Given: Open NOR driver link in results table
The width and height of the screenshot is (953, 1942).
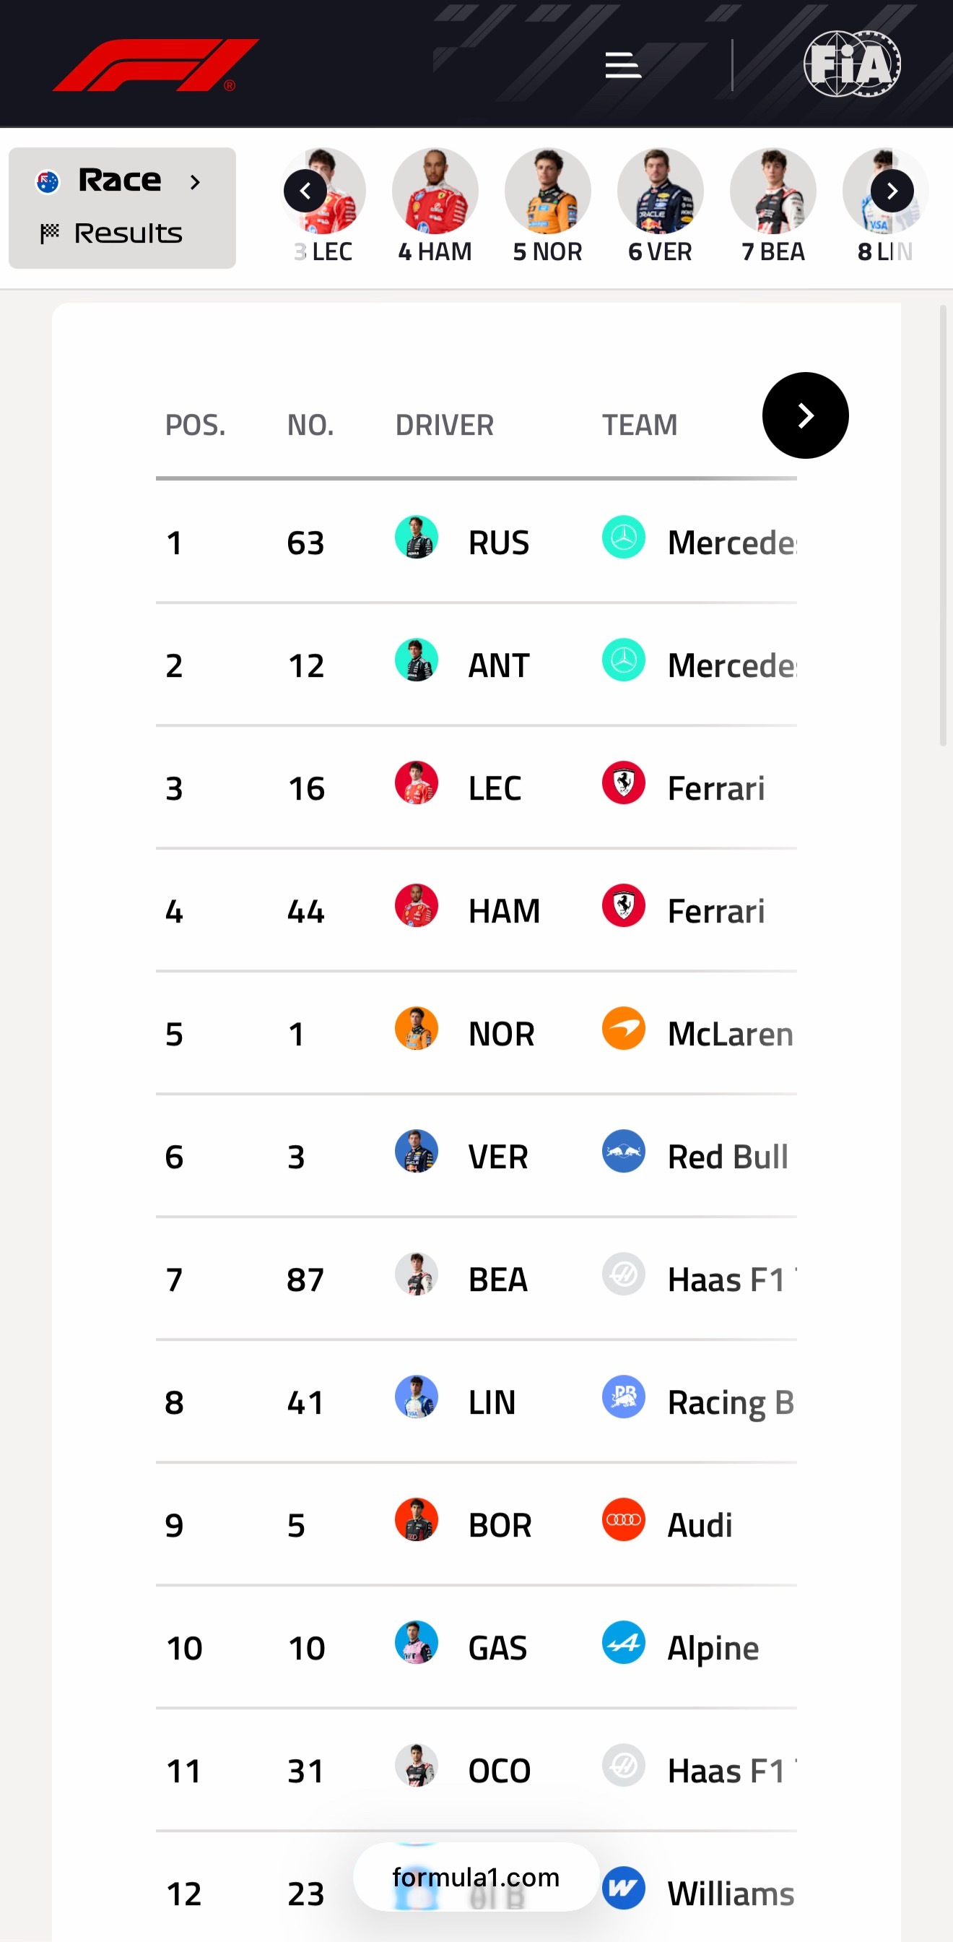Looking at the screenshot, I should [501, 1034].
